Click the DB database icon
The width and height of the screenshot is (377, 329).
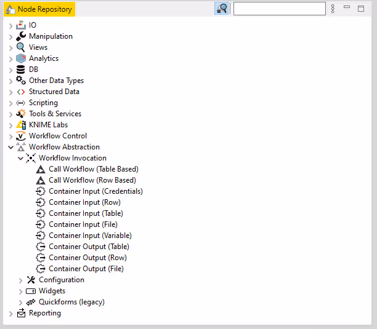coord(21,69)
